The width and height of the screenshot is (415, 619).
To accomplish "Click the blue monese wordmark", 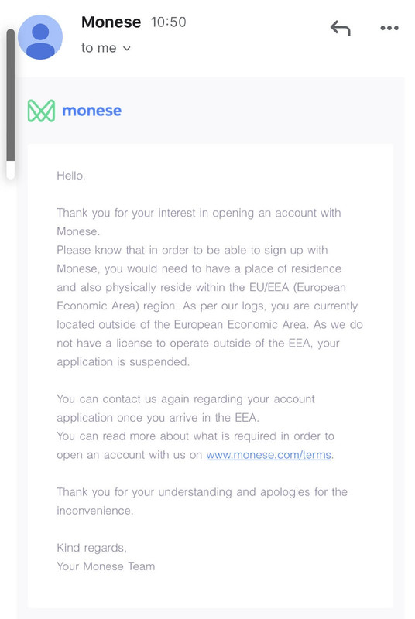I will click(x=91, y=111).
